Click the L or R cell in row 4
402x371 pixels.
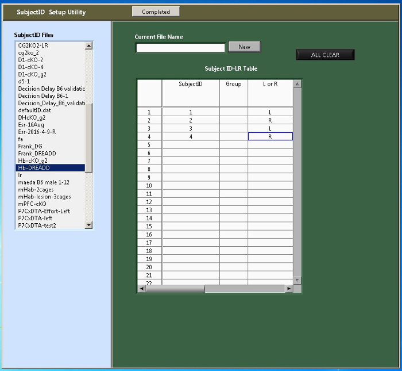(270, 137)
